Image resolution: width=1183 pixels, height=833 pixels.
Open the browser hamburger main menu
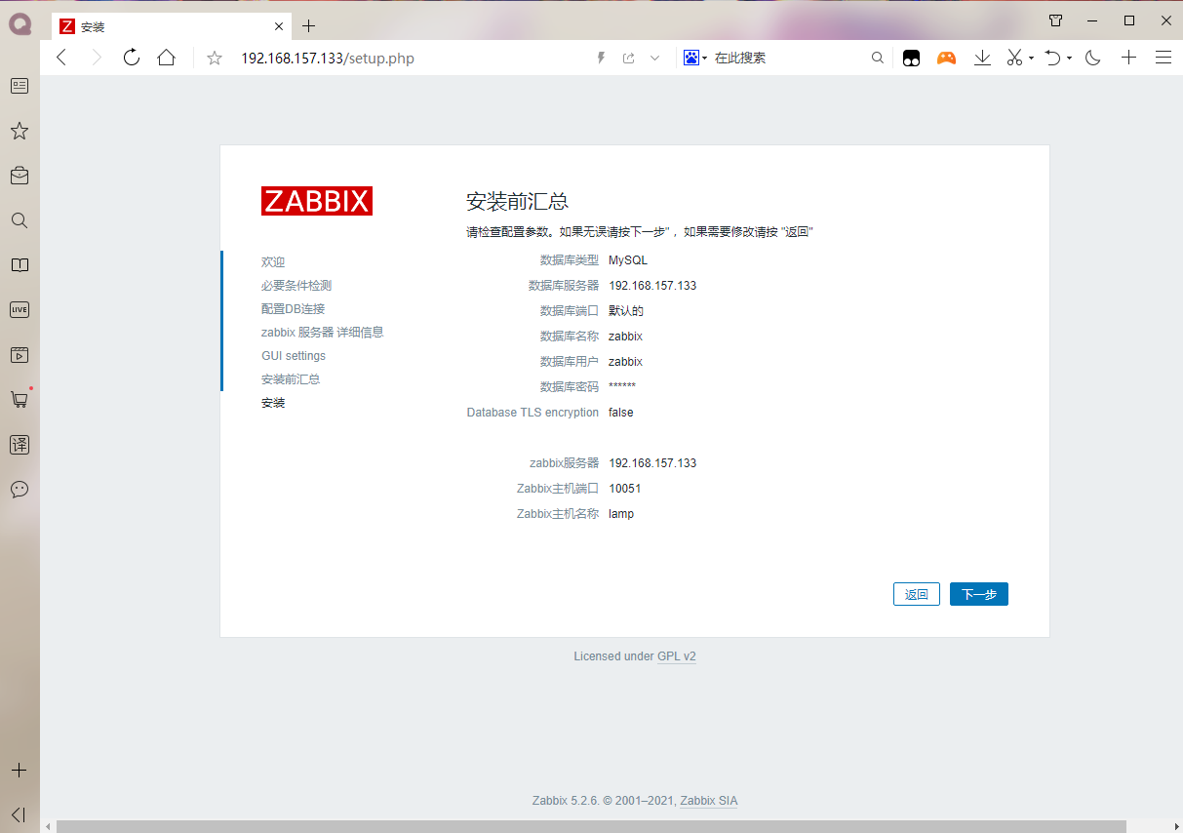point(1163,59)
